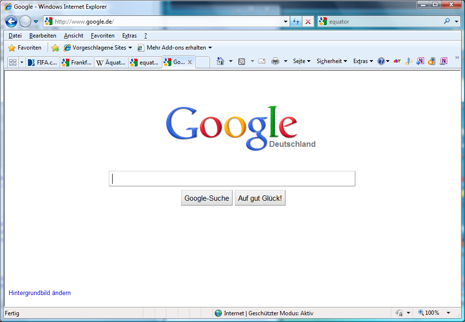Click the Read Mail envelope icon
The width and height of the screenshot is (465, 322).
click(x=262, y=61)
